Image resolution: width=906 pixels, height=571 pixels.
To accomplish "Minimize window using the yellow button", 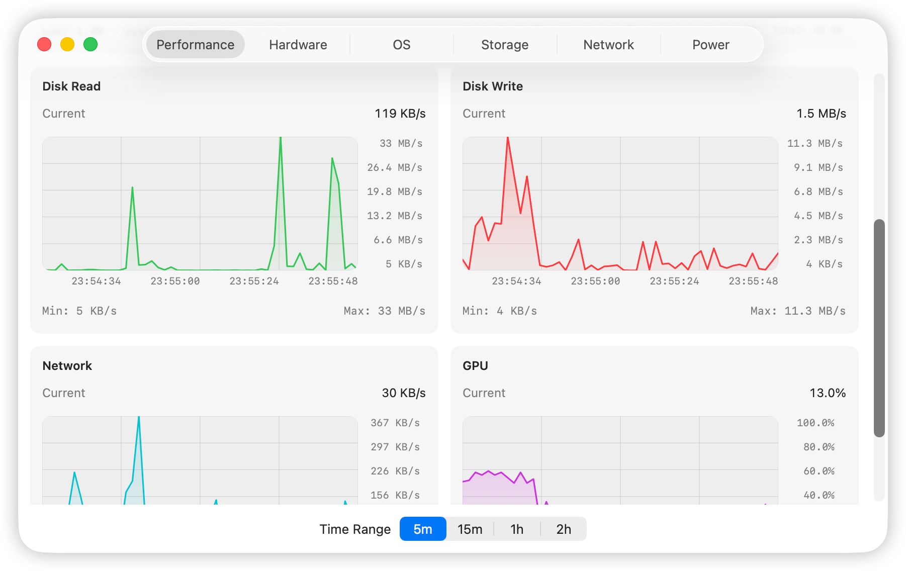I will [x=67, y=45].
